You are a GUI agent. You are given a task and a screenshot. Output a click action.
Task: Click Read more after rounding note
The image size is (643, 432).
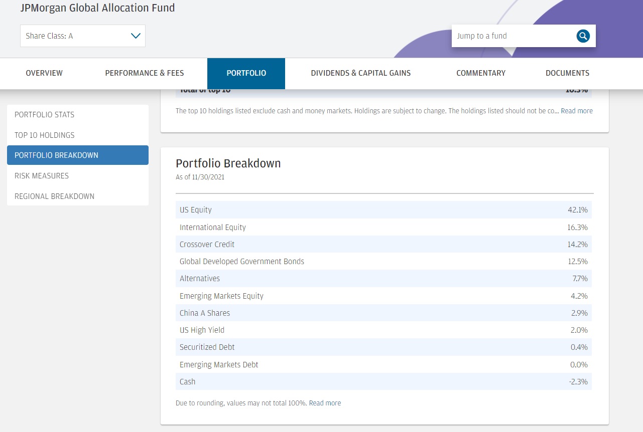click(x=325, y=403)
